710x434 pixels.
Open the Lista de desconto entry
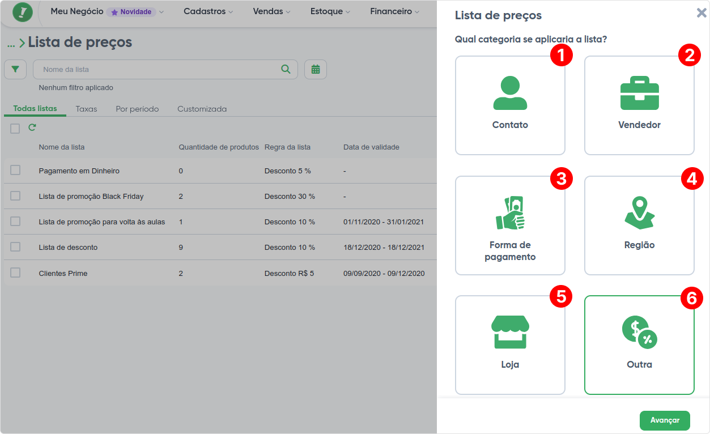tap(68, 247)
